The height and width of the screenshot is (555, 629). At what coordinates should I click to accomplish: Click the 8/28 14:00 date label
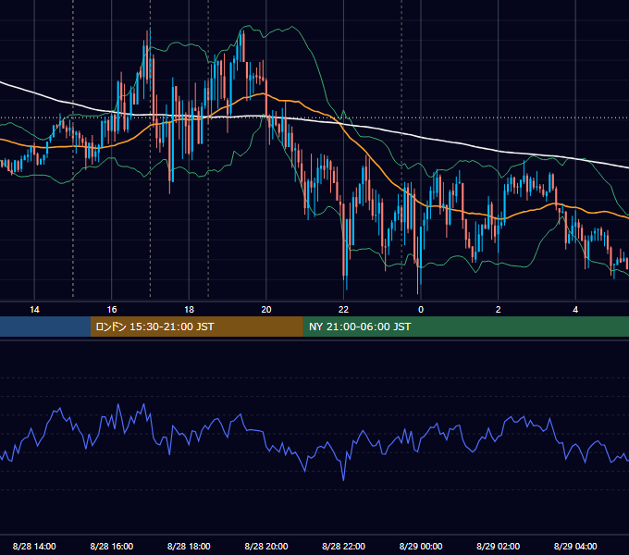click(34, 546)
